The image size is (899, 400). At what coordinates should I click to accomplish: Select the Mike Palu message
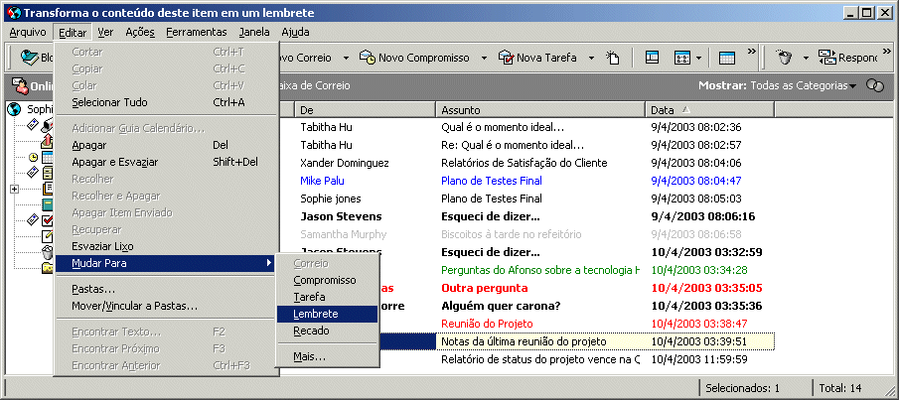pyautogui.click(x=527, y=181)
